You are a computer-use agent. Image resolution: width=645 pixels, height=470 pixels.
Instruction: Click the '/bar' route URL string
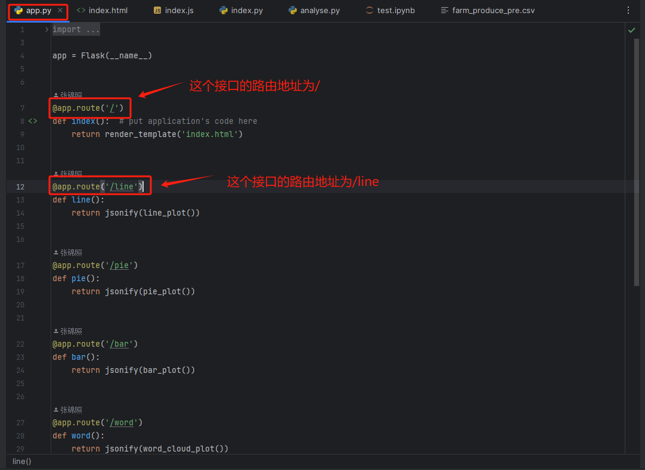point(122,344)
